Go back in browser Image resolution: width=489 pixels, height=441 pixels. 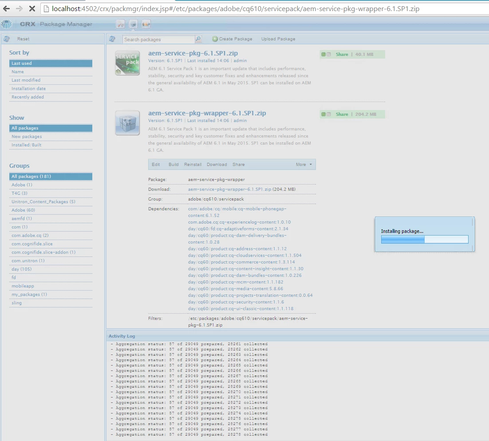coord(7,9)
